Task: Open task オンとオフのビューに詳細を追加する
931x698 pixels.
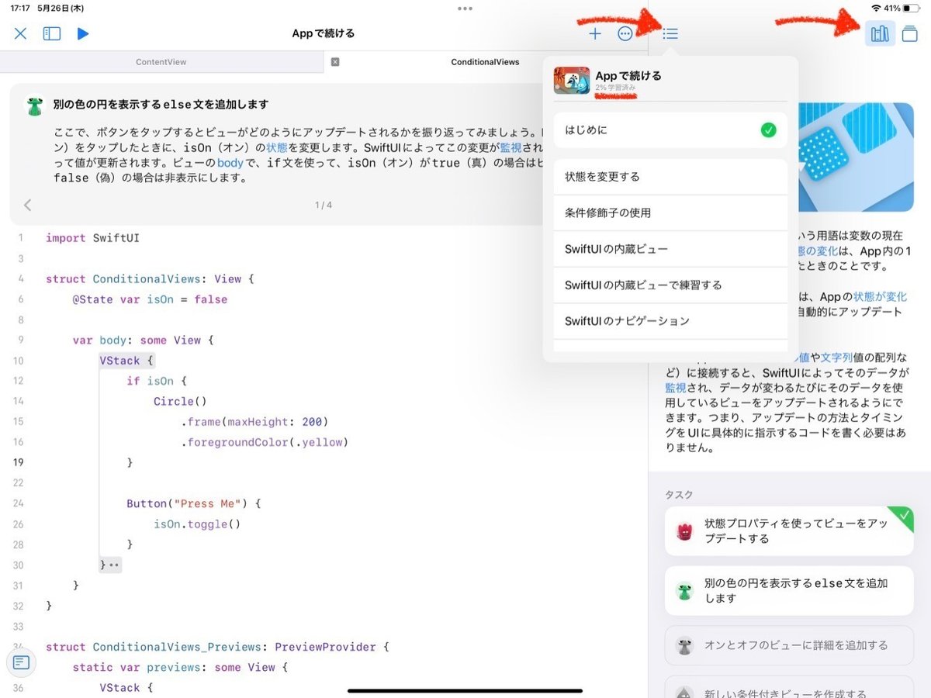Action: (x=789, y=645)
